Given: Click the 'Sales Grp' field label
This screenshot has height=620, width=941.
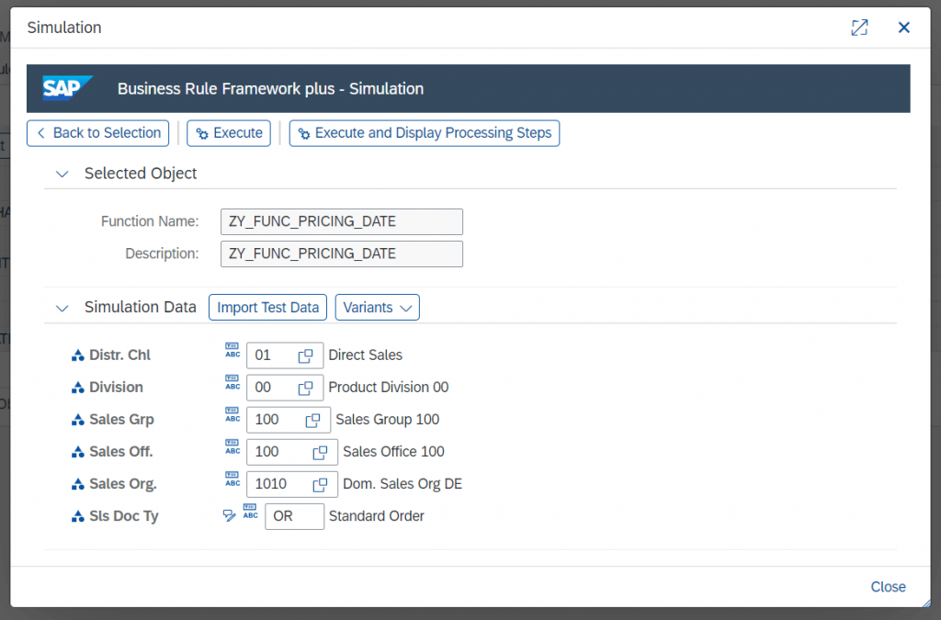Looking at the screenshot, I should coord(122,420).
